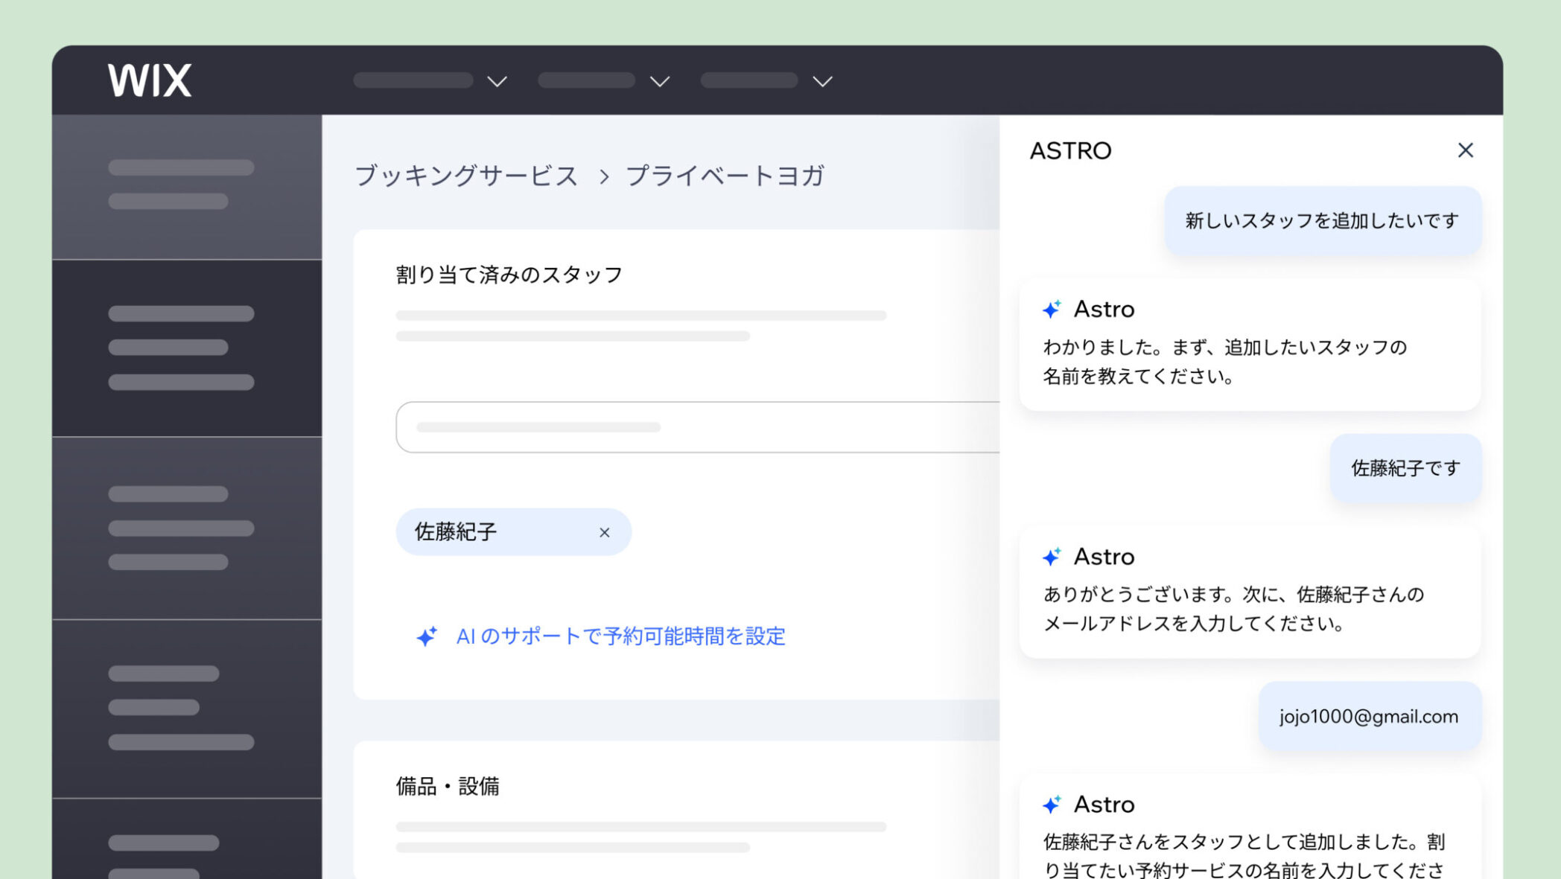Close the ASTRO chat panel
1561x879 pixels.
tap(1465, 150)
